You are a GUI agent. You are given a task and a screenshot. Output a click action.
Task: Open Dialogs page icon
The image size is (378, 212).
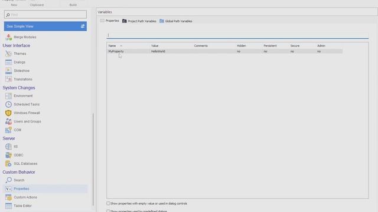tap(8, 62)
